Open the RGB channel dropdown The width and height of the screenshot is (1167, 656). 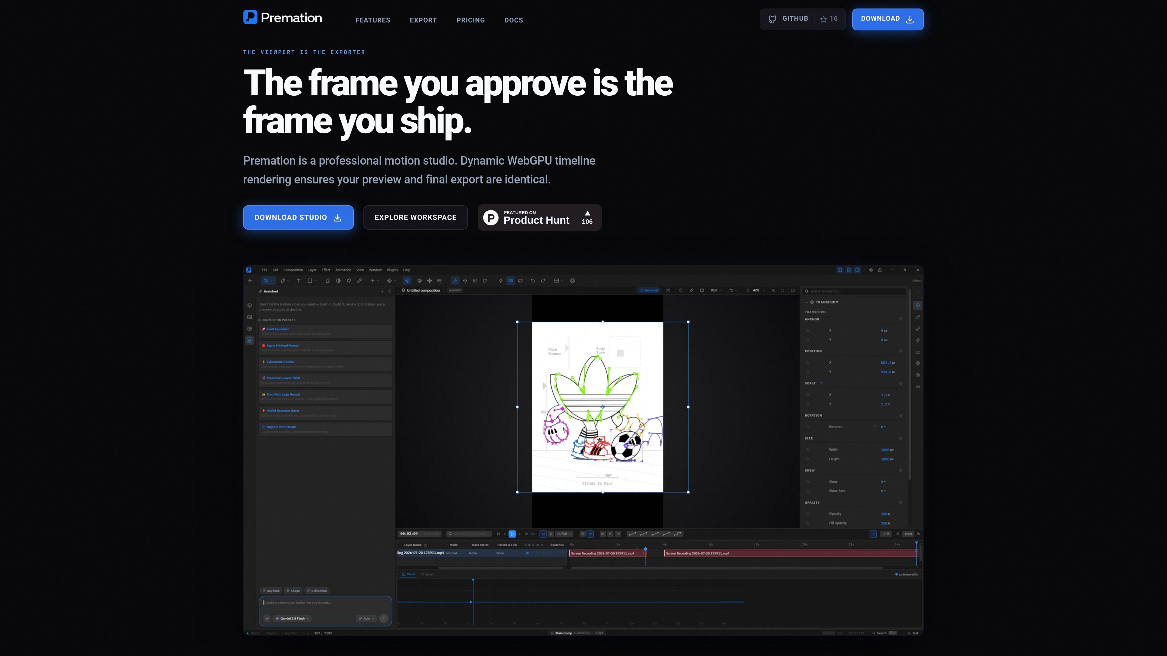pos(716,290)
